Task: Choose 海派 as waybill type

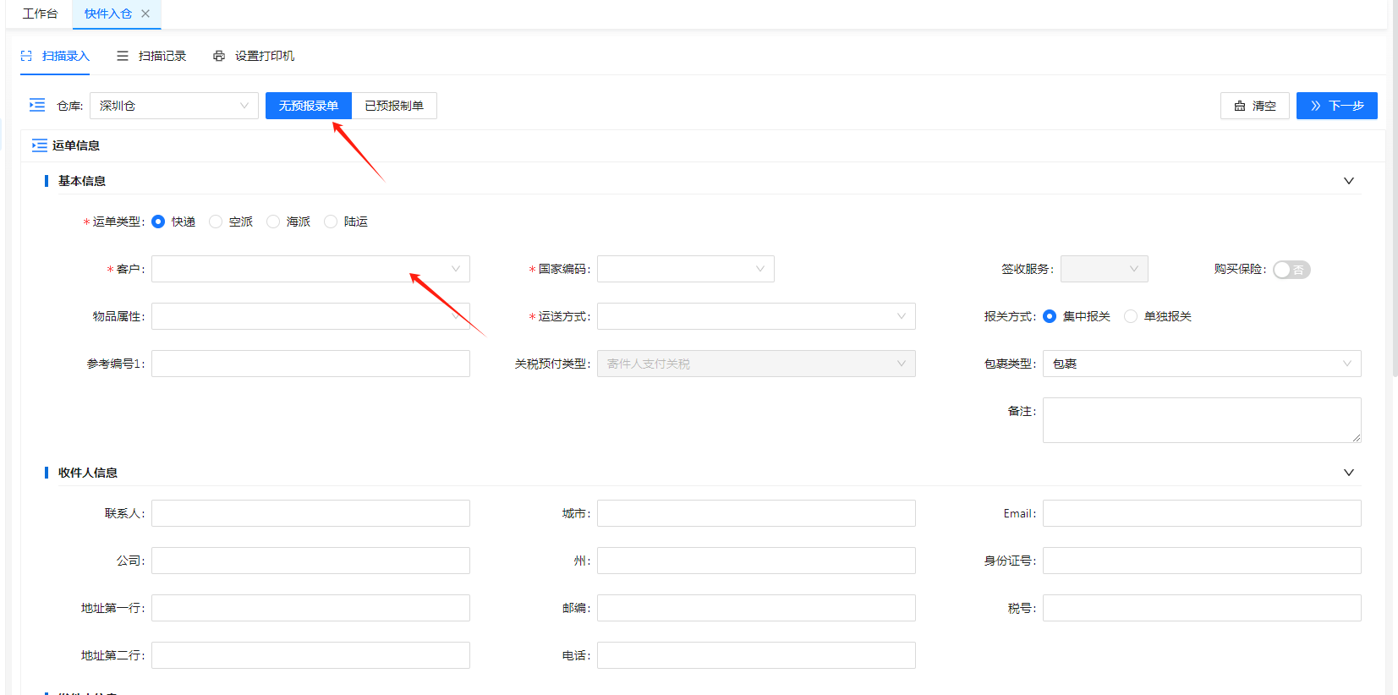Action: tap(273, 222)
